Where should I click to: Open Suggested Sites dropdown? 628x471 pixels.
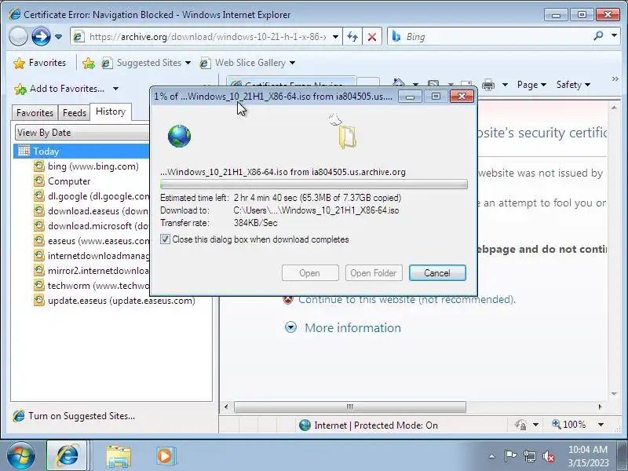tap(146, 63)
